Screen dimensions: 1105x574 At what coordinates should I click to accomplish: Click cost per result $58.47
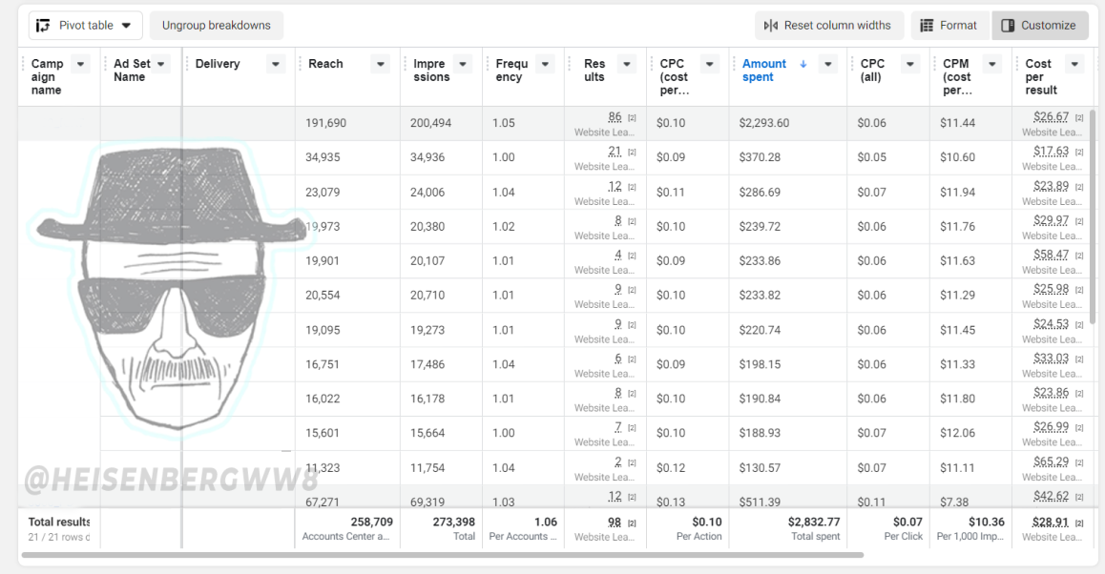(1051, 255)
